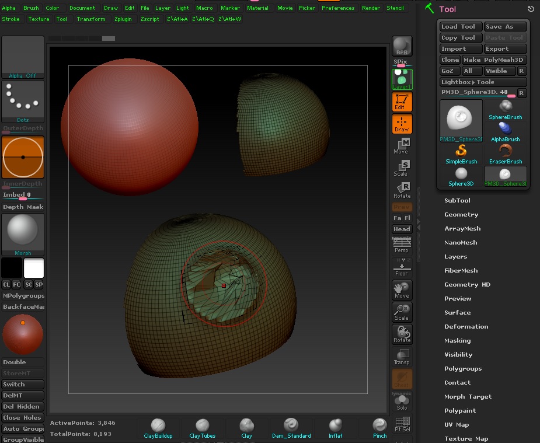
Task: Open the Brush menu
Action: 31,8
